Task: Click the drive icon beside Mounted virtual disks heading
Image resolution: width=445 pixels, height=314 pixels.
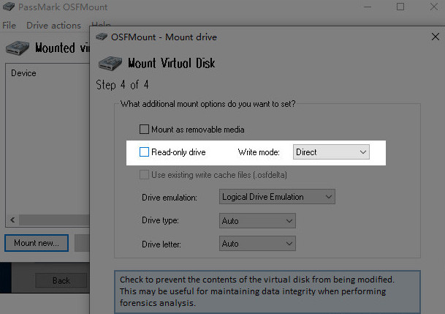Action: [x=18, y=48]
